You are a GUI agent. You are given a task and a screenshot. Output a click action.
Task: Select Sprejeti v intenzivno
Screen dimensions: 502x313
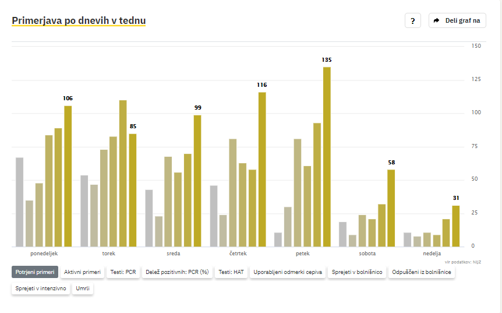[41, 289]
